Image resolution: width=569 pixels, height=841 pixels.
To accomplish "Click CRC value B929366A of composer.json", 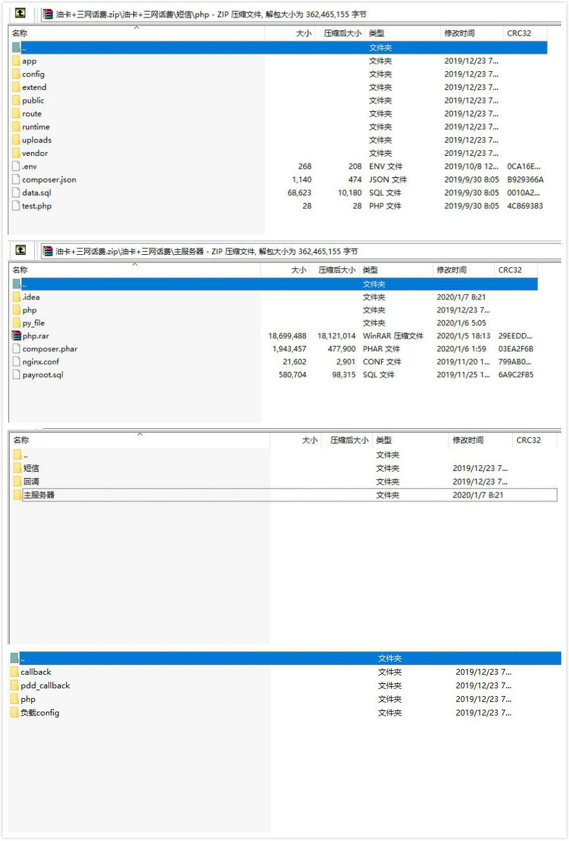I will click(x=525, y=179).
